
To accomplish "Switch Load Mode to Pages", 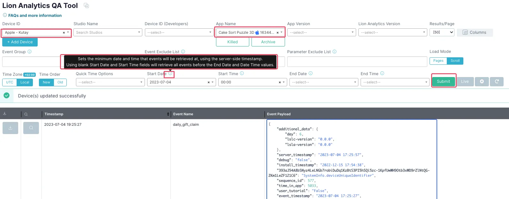I will coord(438,61).
